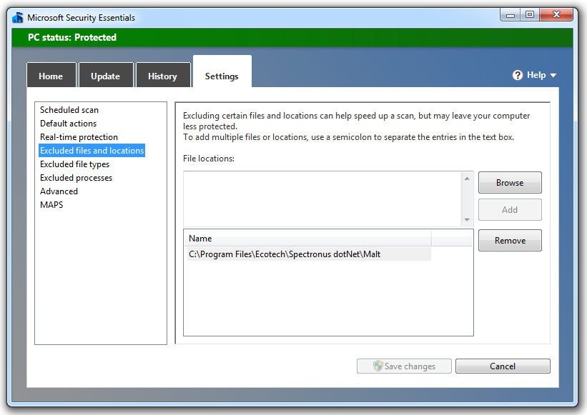The image size is (587, 415).
Task: Click the Save changes button
Action: (x=404, y=366)
